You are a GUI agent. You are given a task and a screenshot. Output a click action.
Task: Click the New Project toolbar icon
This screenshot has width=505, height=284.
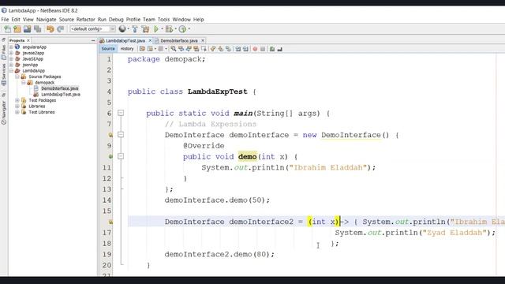(17, 29)
